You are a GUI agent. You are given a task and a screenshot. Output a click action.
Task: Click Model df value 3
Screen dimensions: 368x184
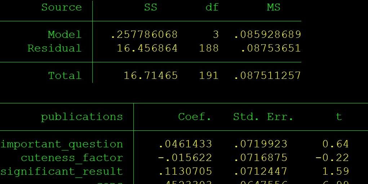click(216, 35)
